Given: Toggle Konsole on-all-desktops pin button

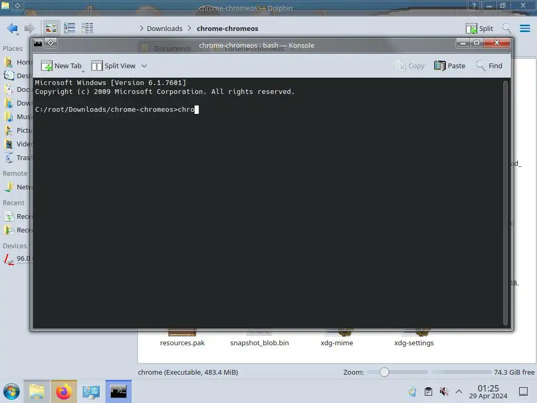Looking at the screenshot, I should point(51,43).
